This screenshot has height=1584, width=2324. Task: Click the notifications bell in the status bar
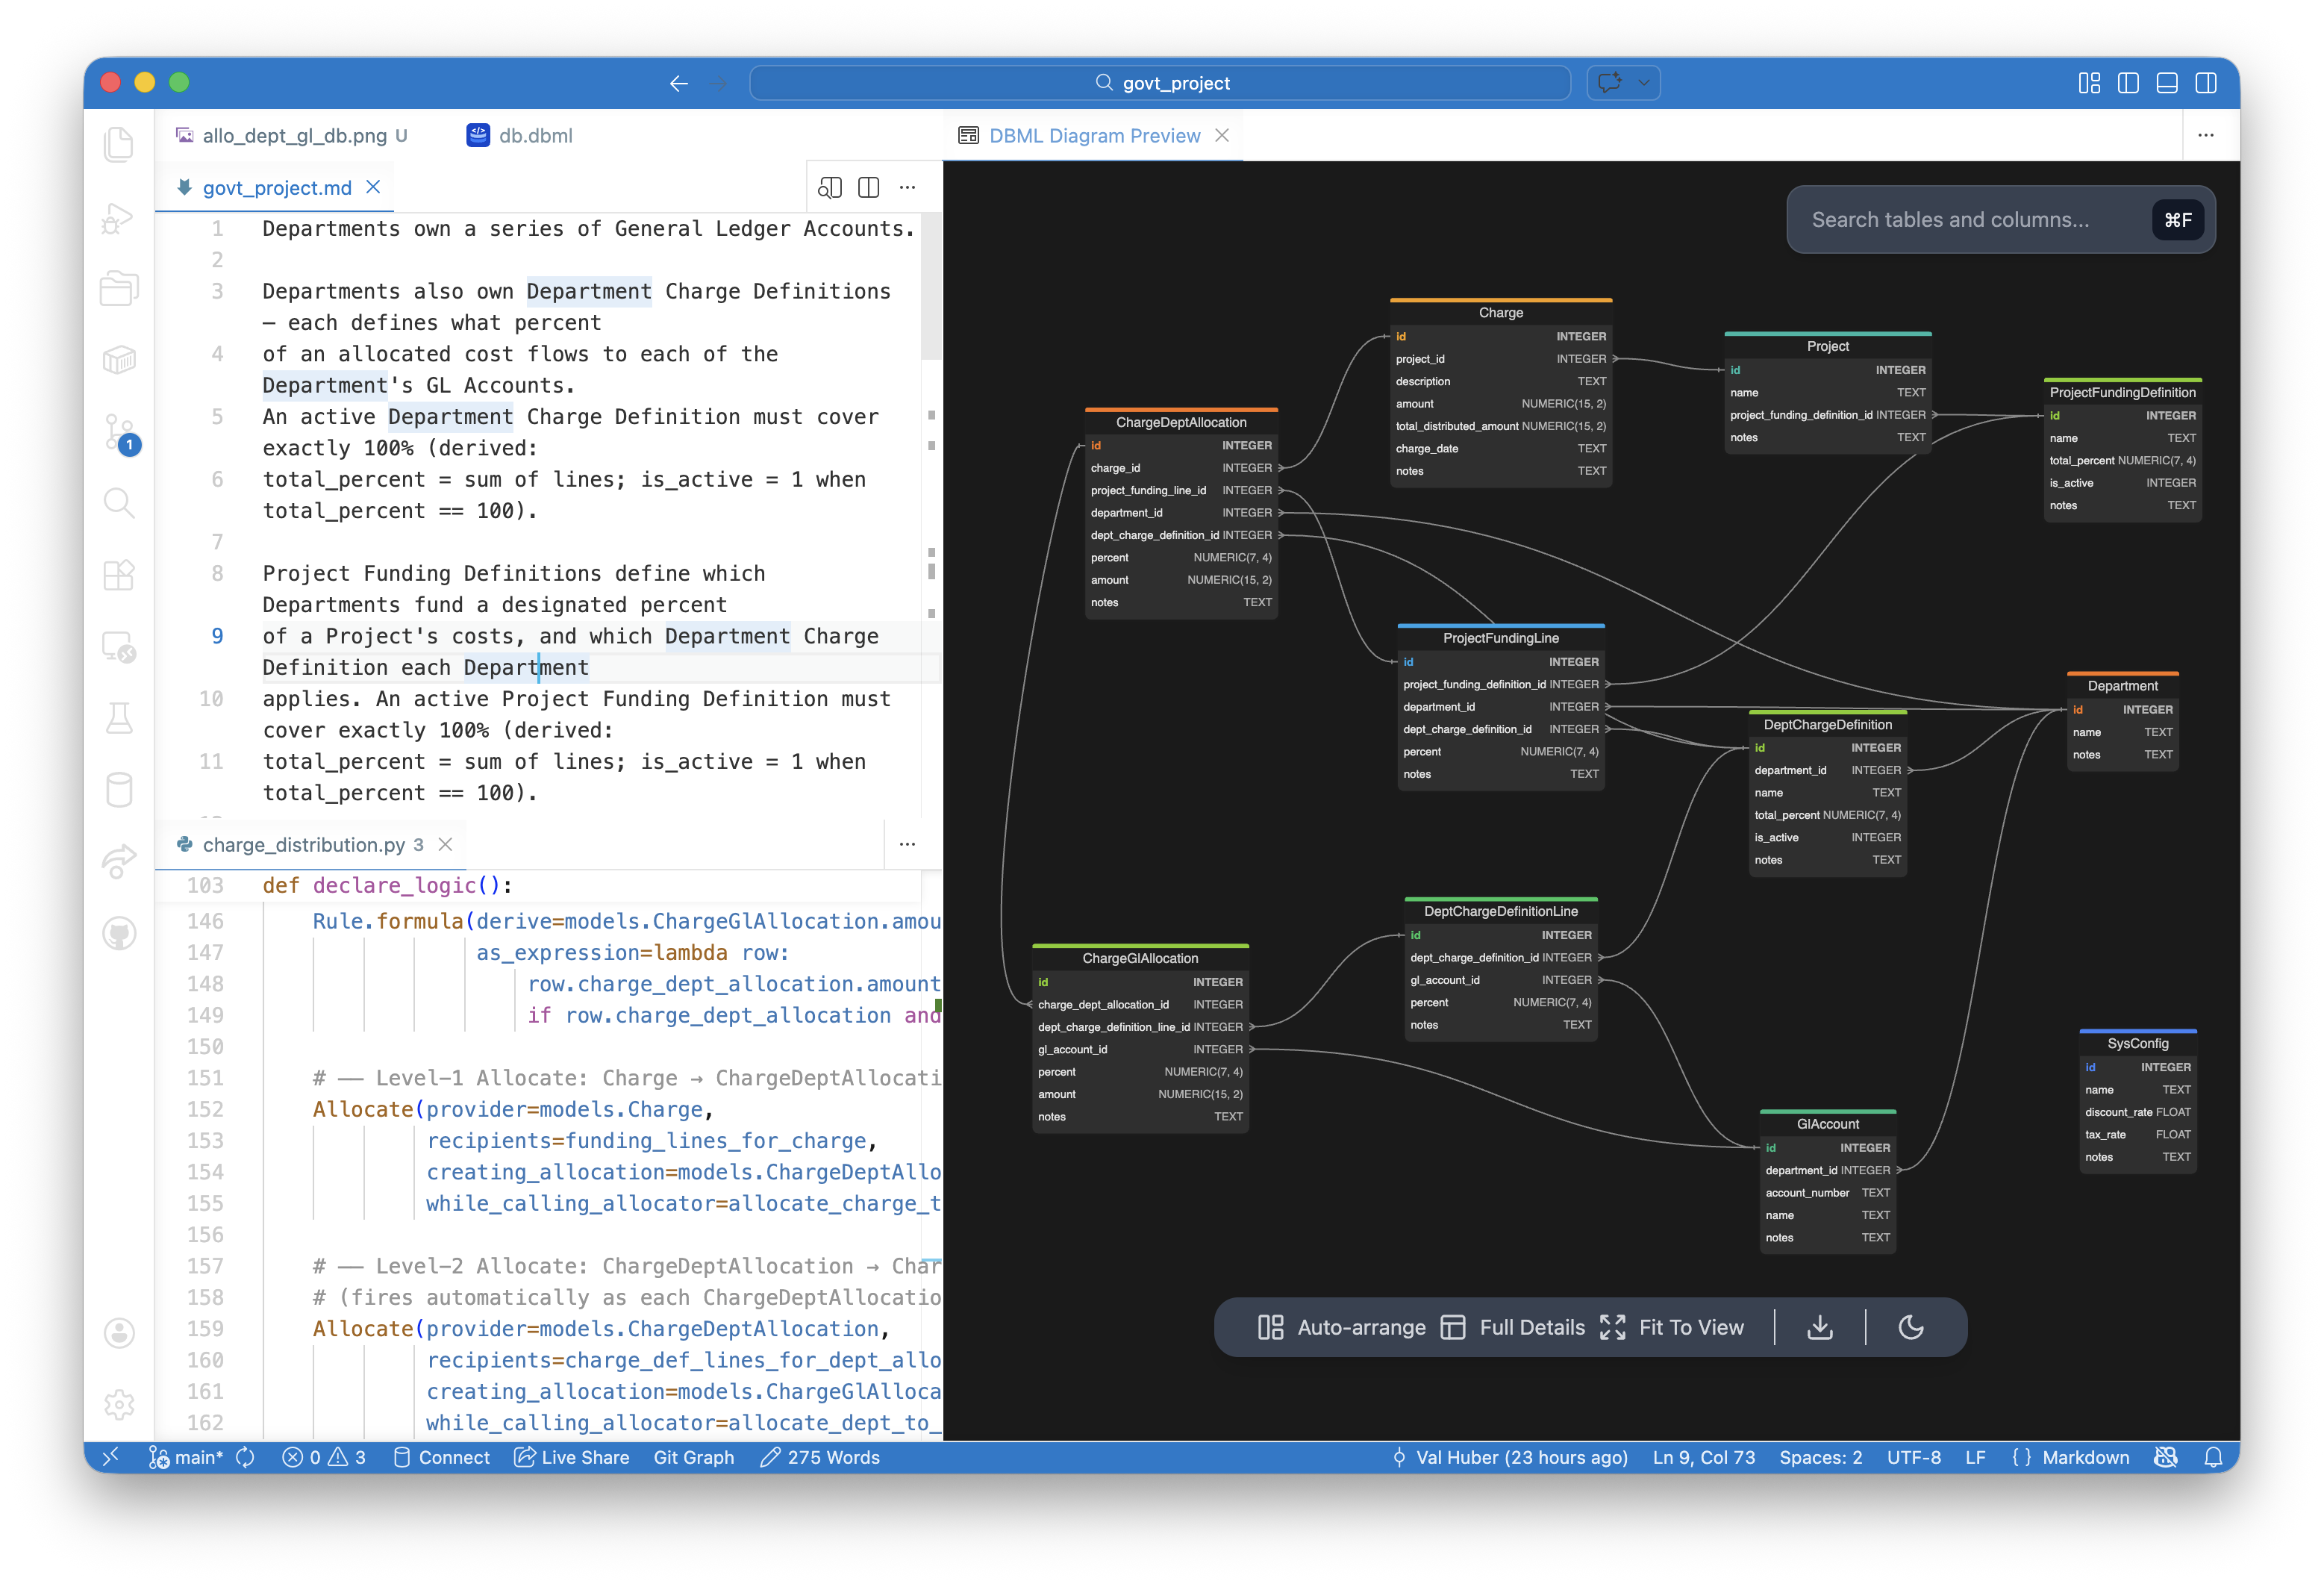tap(2213, 1457)
